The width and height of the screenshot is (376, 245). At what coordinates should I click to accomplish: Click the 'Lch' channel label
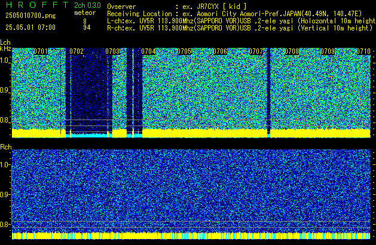[x=5, y=42]
